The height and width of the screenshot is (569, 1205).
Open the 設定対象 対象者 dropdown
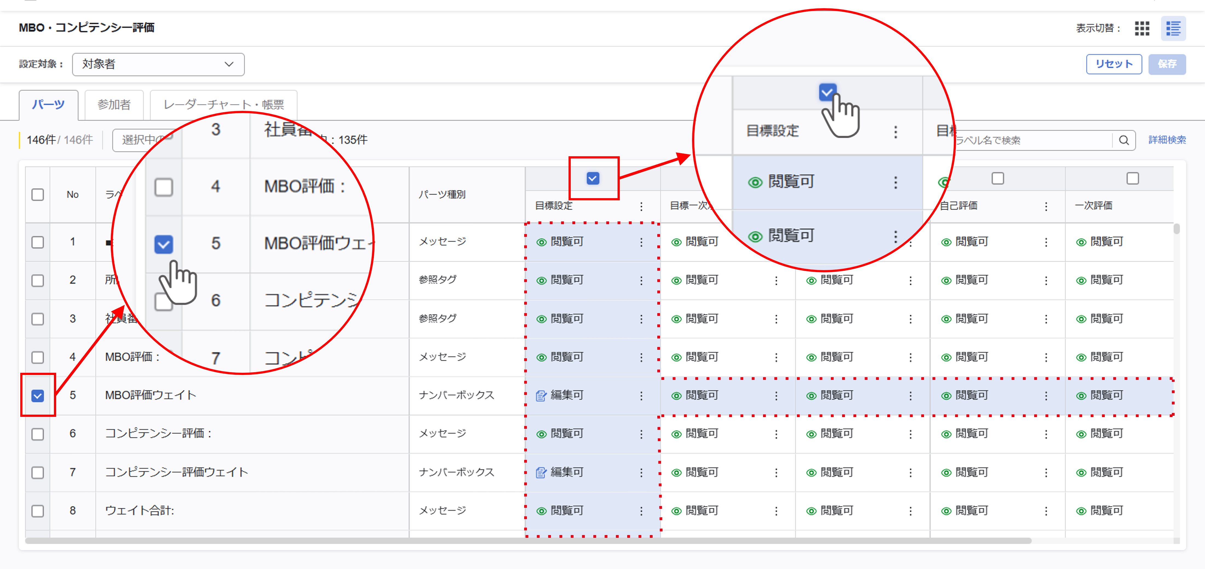[x=158, y=64]
